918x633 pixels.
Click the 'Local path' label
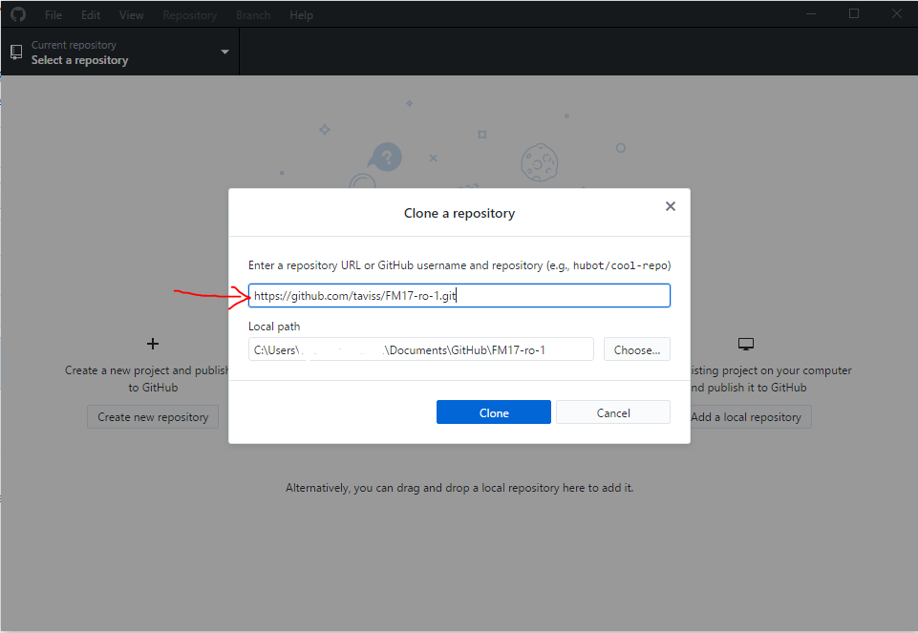tap(274, 327)
